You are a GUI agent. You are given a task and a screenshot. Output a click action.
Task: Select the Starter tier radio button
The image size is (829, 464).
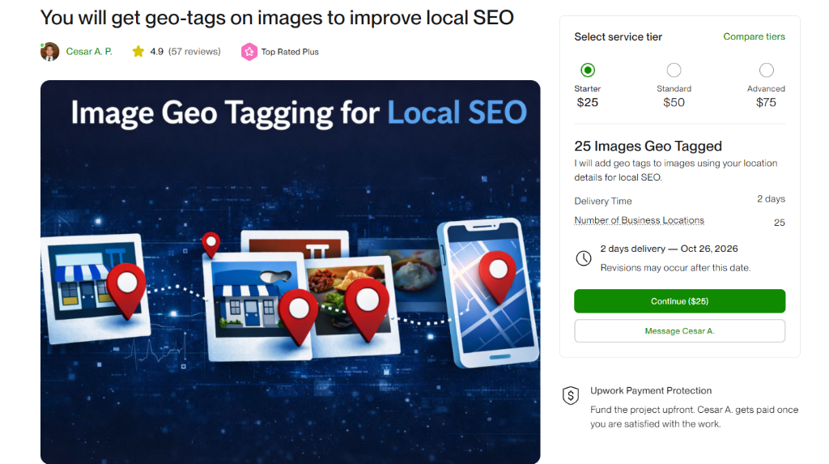[x=588, y=70]
